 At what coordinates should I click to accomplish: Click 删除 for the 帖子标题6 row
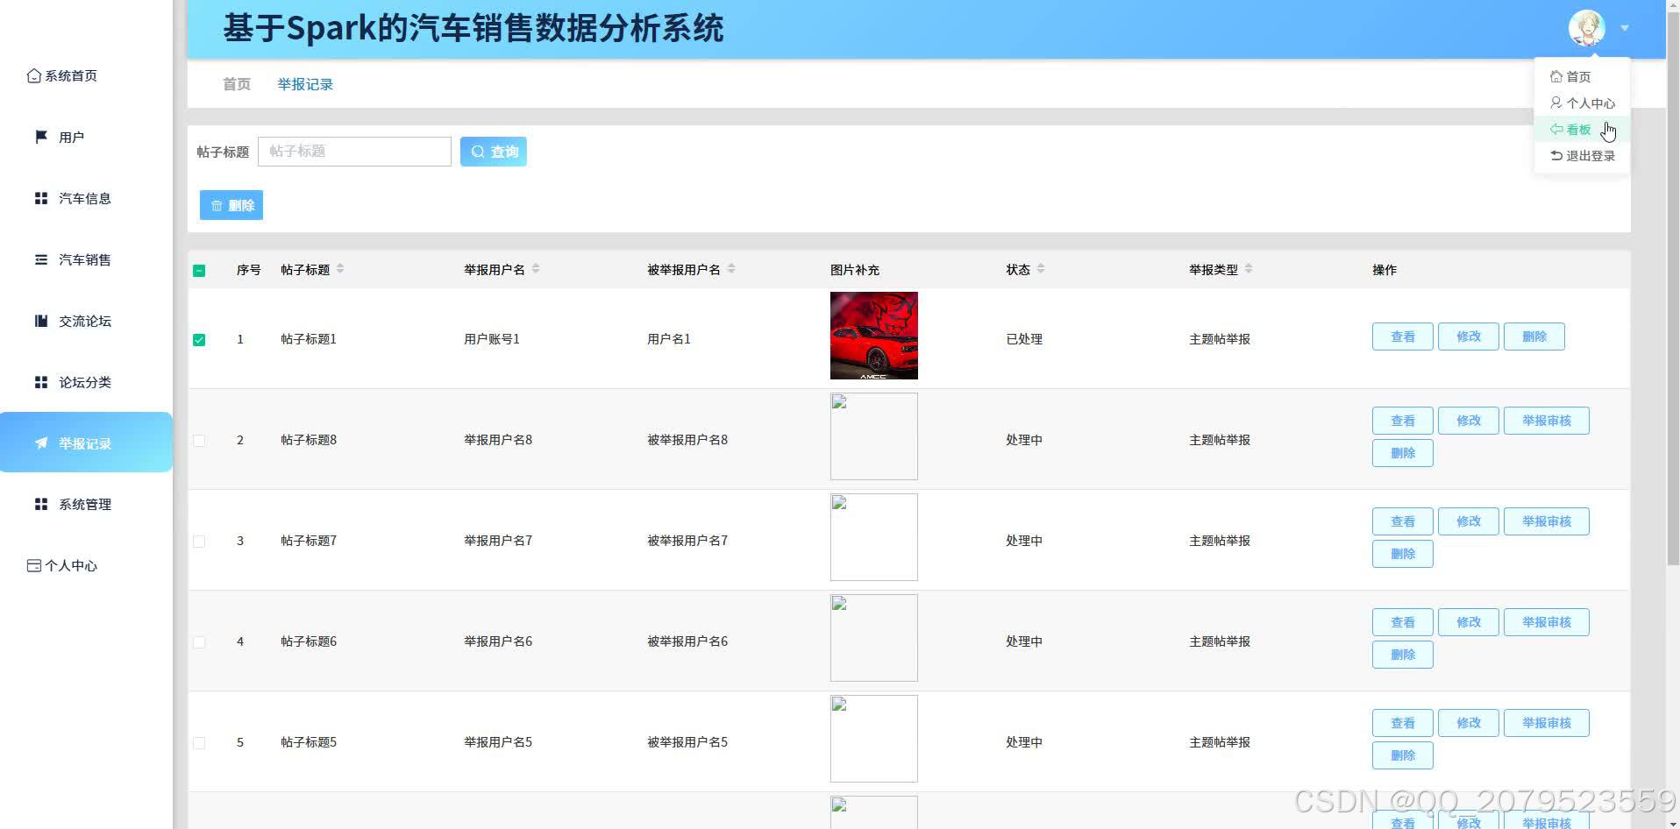click(1403, 655)
